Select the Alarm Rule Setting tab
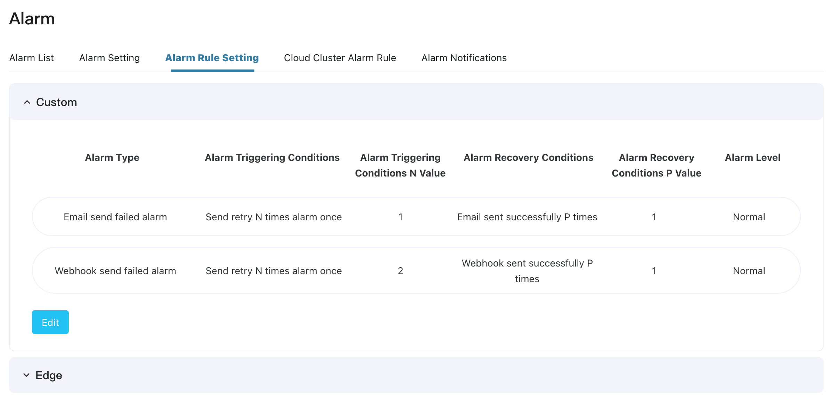Image resolution: width=832 pixels, height=401 pixels. (x=212, y=58)
